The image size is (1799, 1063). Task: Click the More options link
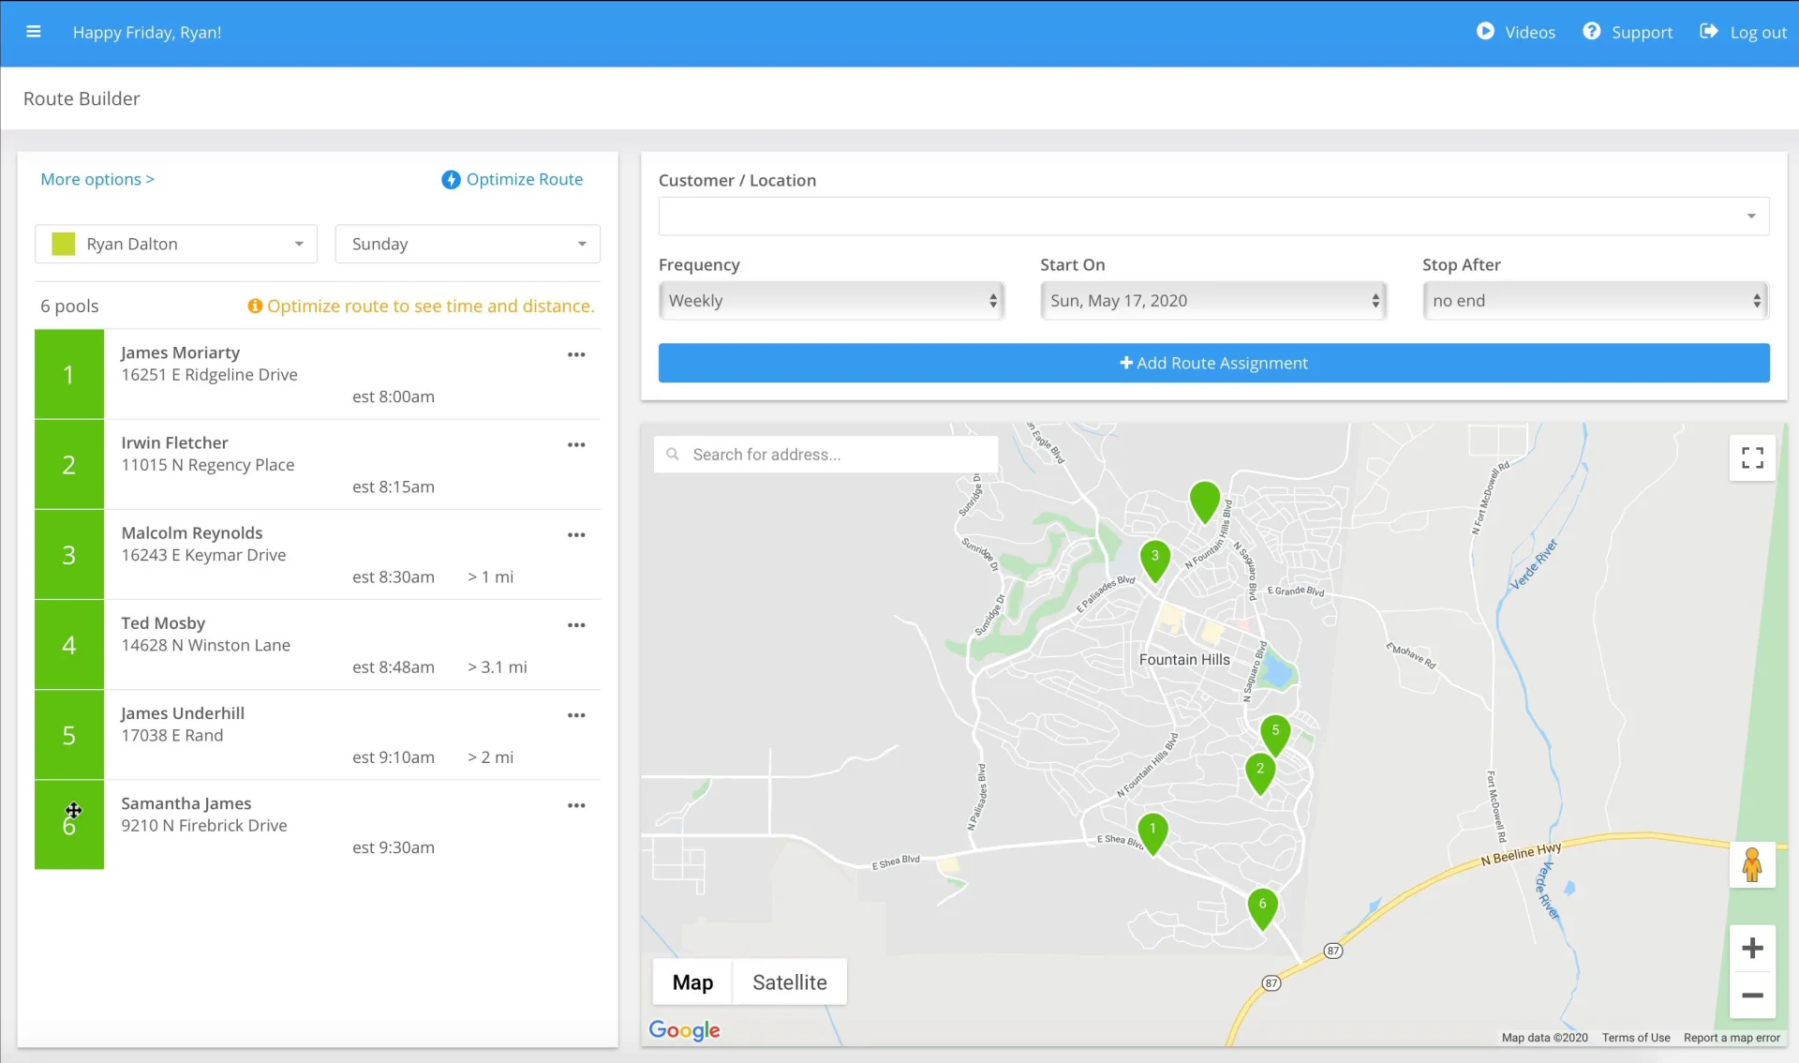click(x=97, y=179)
